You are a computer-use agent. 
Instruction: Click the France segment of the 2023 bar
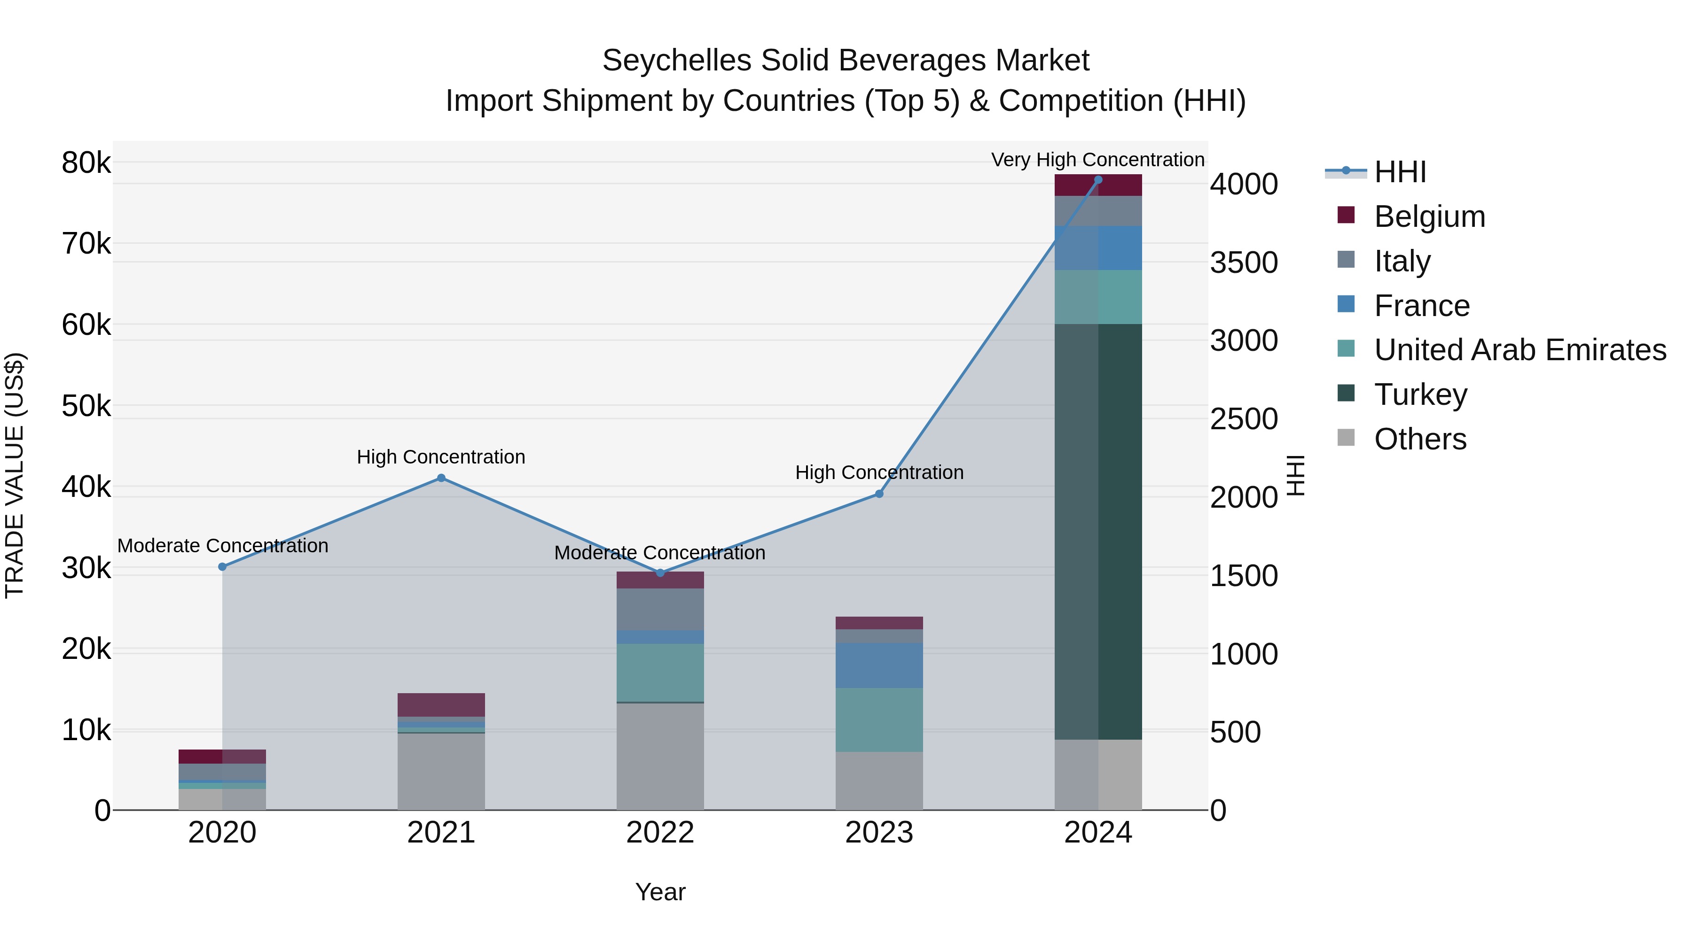pyautogui.click(x=879, y=665)
